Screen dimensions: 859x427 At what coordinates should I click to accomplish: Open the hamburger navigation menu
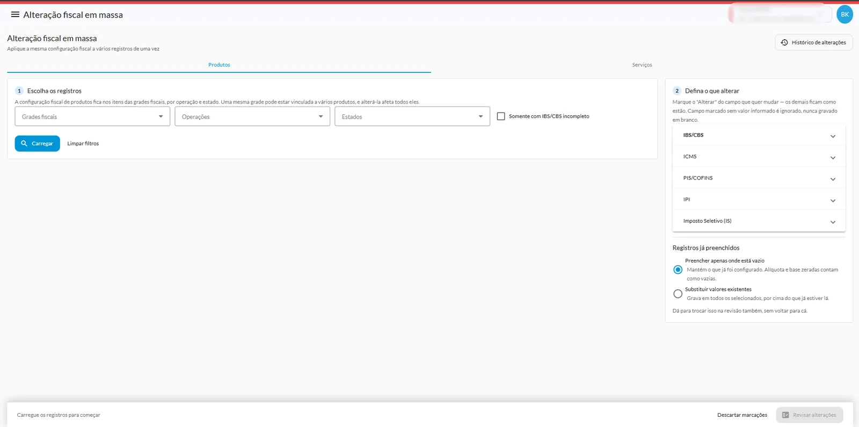(15, 14)
